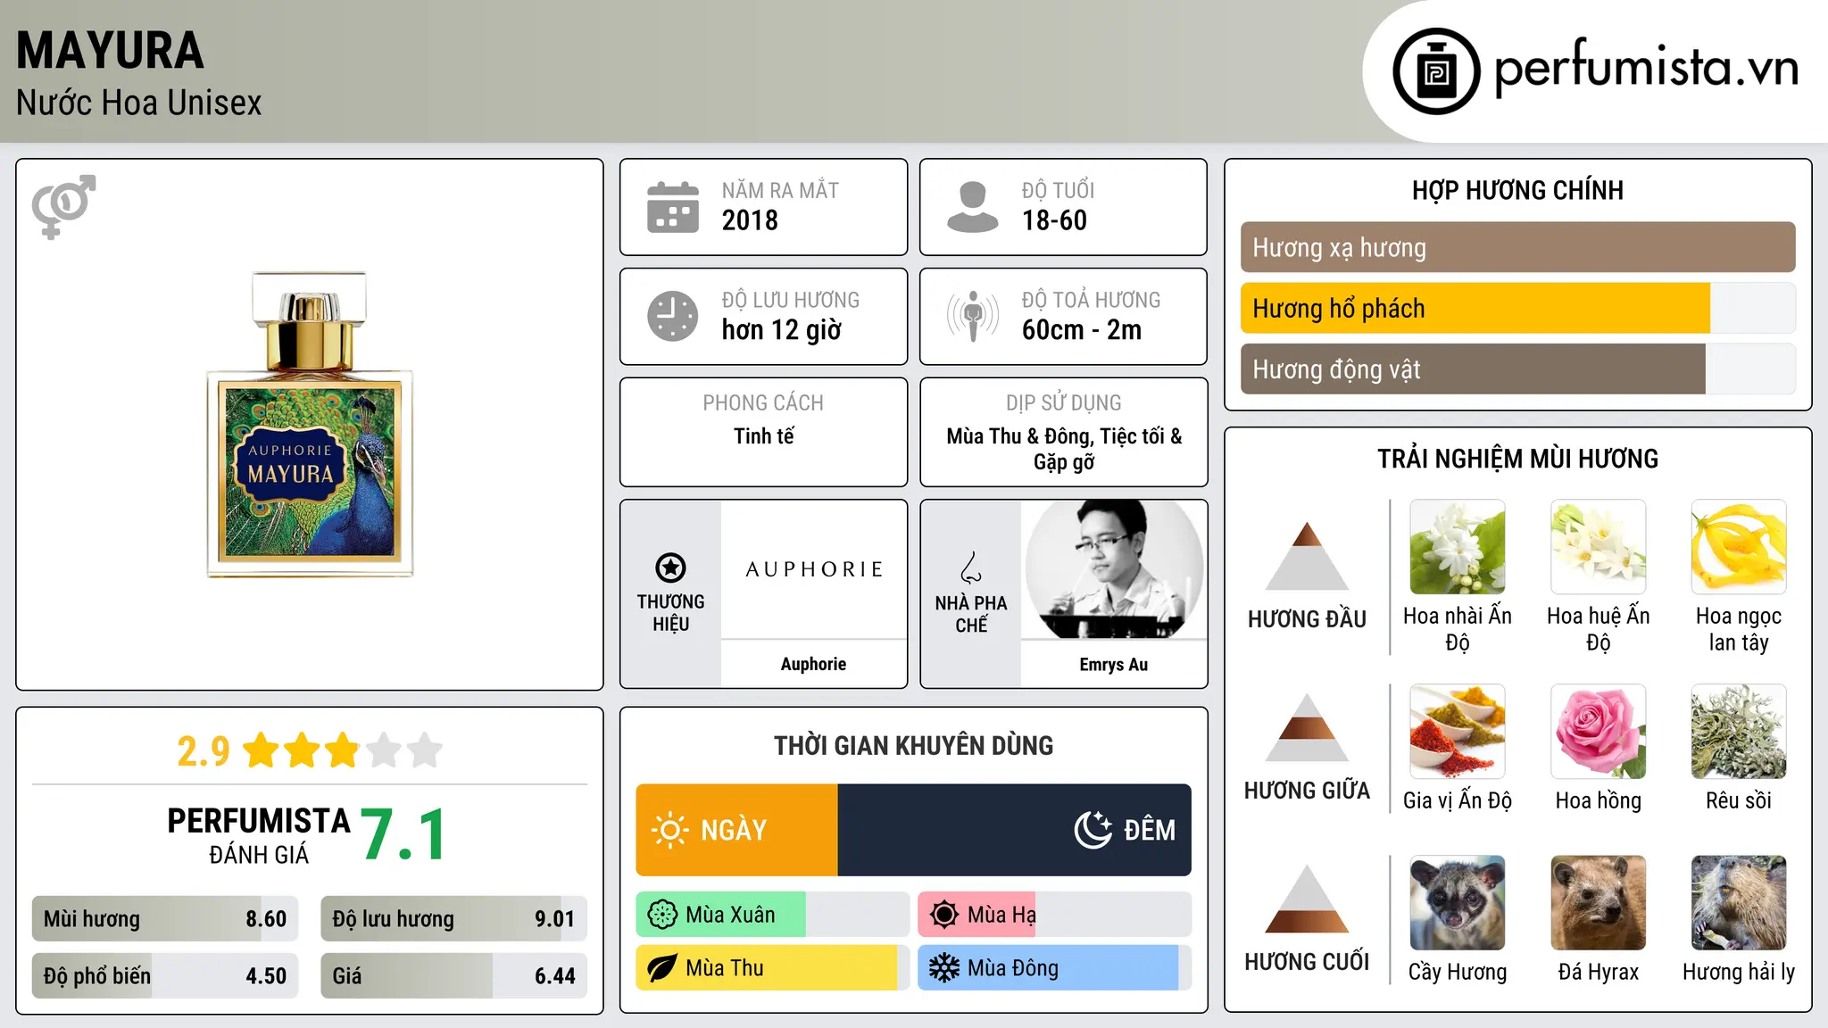The width and height of the screenshot is (1828, 1028).
Task: Click the person icon beside Độ tuổi
Action: 972,207
